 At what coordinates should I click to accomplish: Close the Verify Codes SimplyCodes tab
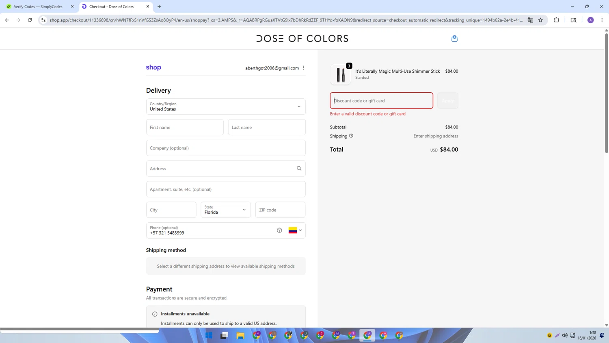pyautogui.click(x=72, y=7)
